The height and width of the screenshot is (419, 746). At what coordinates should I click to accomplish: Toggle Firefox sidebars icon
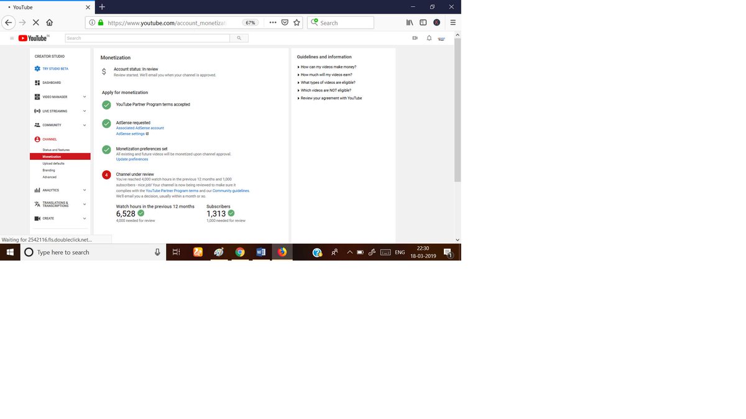click(x=423, y=22)
